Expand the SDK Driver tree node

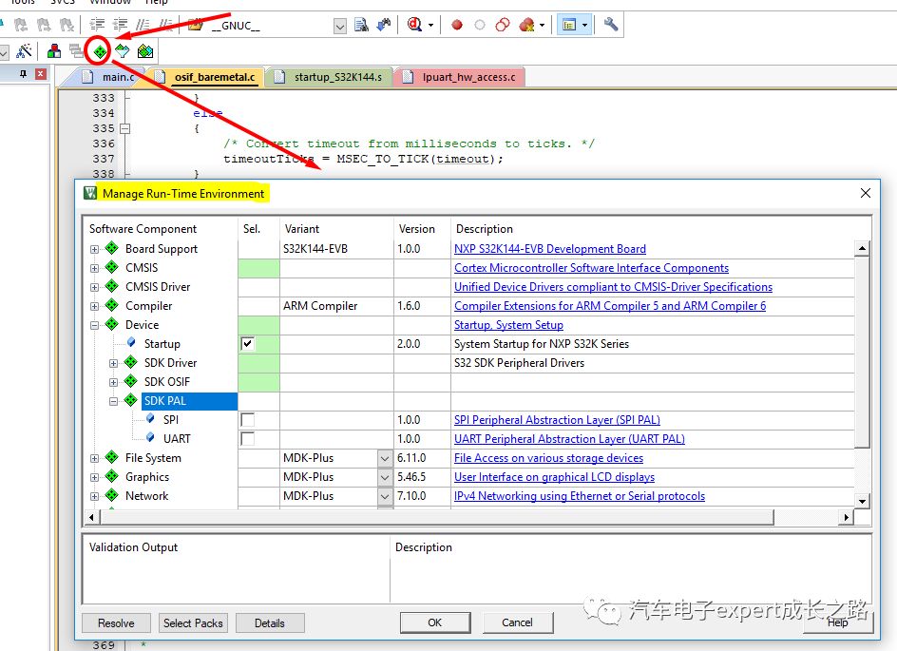tap(113, 363)
